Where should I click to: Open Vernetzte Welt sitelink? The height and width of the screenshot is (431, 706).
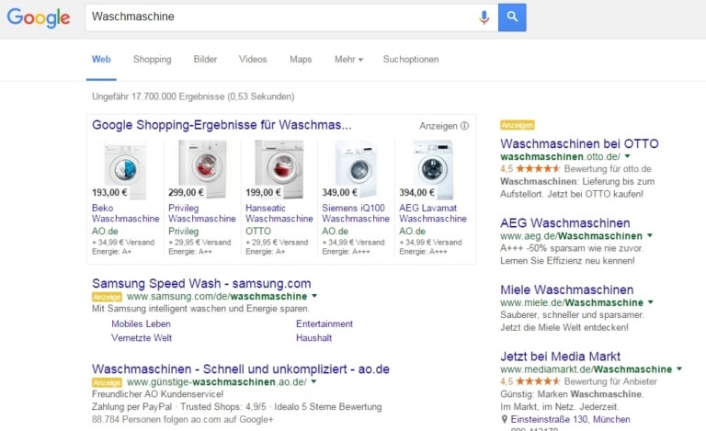click(x=142, y=338)
